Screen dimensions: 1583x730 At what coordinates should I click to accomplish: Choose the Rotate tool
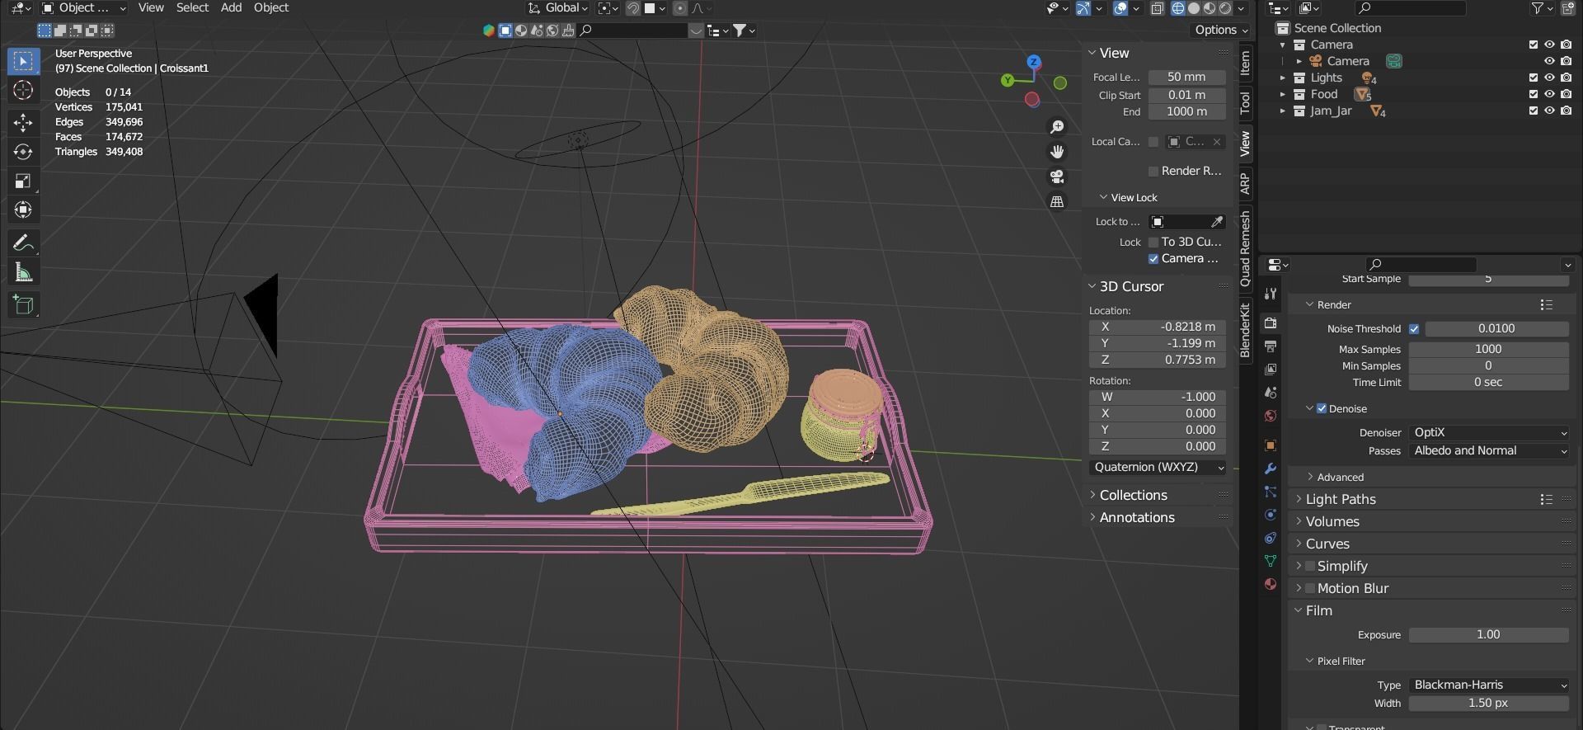click(x=23, y=152)
